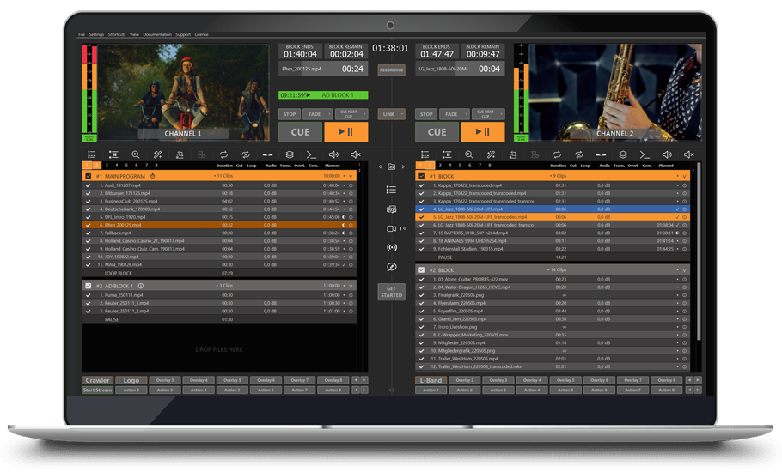Click the search clip magnifier icon in Channel 1 toolbar
This screenshot has height=472, width=782.
pyautogui.click(x=135, y=154)
